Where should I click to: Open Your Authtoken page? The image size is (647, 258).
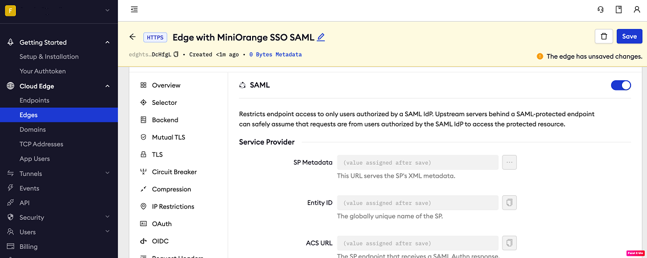point(43,71)
